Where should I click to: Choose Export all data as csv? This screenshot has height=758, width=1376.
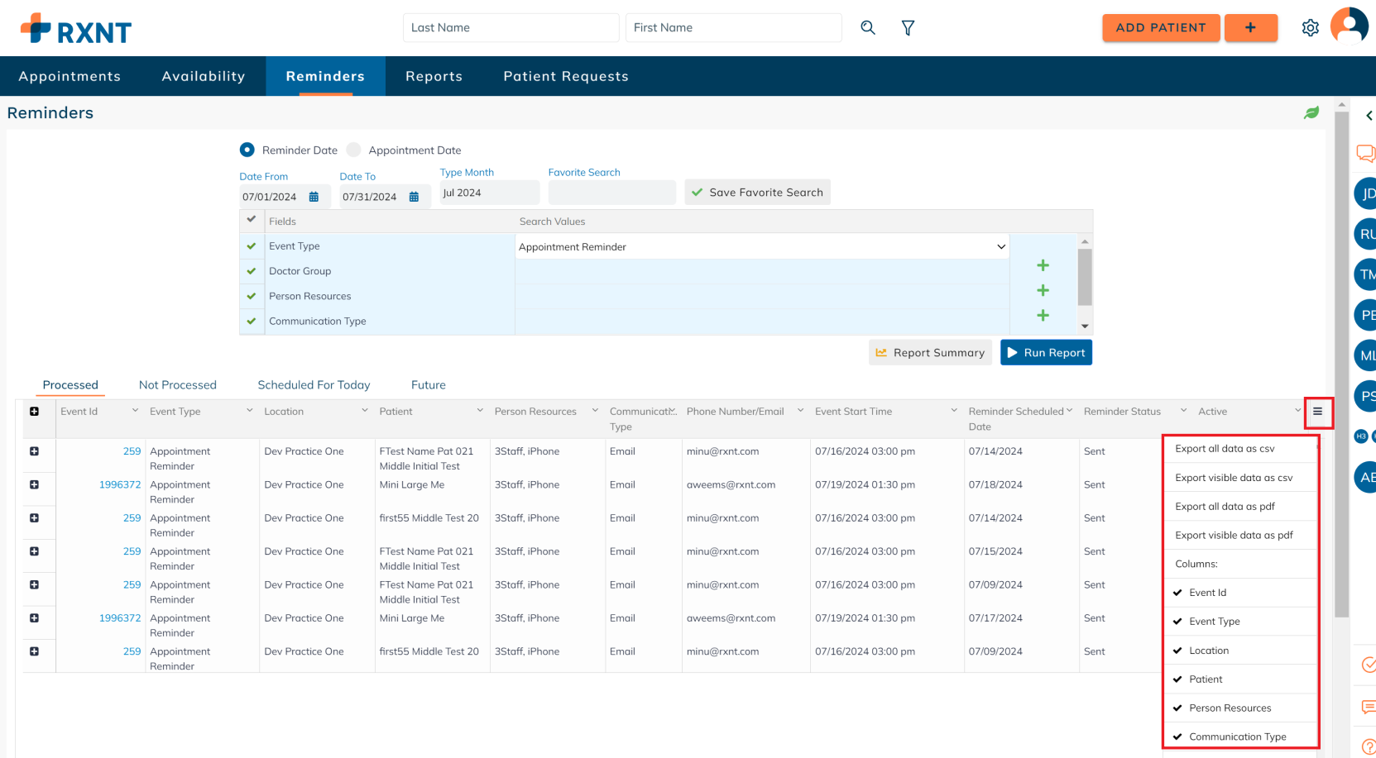pyautogui.click(x=1225, y=449)
